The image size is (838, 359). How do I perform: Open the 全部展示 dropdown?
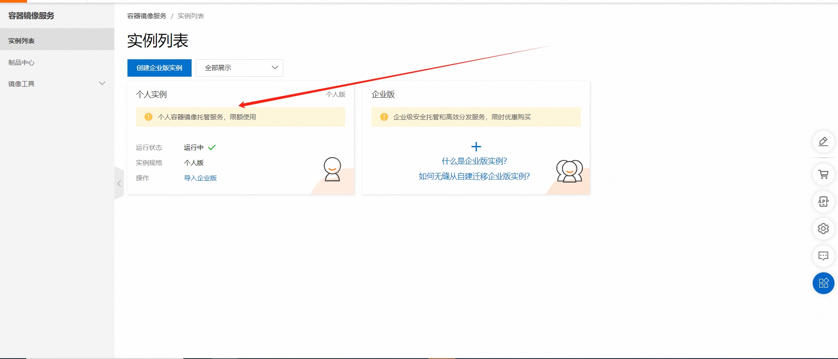[x=239, y=68]
